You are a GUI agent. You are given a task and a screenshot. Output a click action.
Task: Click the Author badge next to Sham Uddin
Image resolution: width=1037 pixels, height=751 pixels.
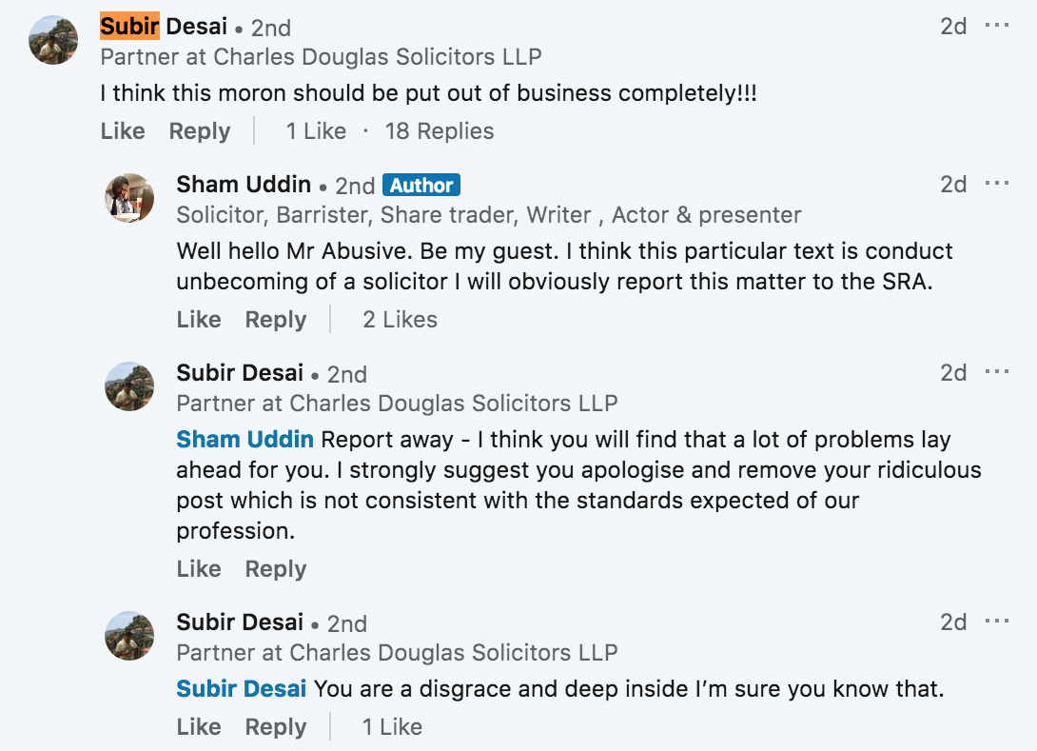coord(421,186)
